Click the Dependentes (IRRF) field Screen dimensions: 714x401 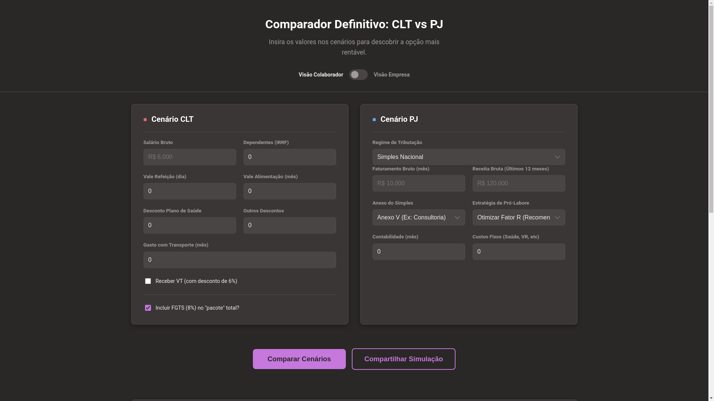(x=289, y=157)
